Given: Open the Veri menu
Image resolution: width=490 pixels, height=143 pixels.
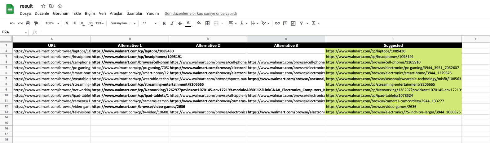Looking at the screenshot, I should click(x=102, y=14).
